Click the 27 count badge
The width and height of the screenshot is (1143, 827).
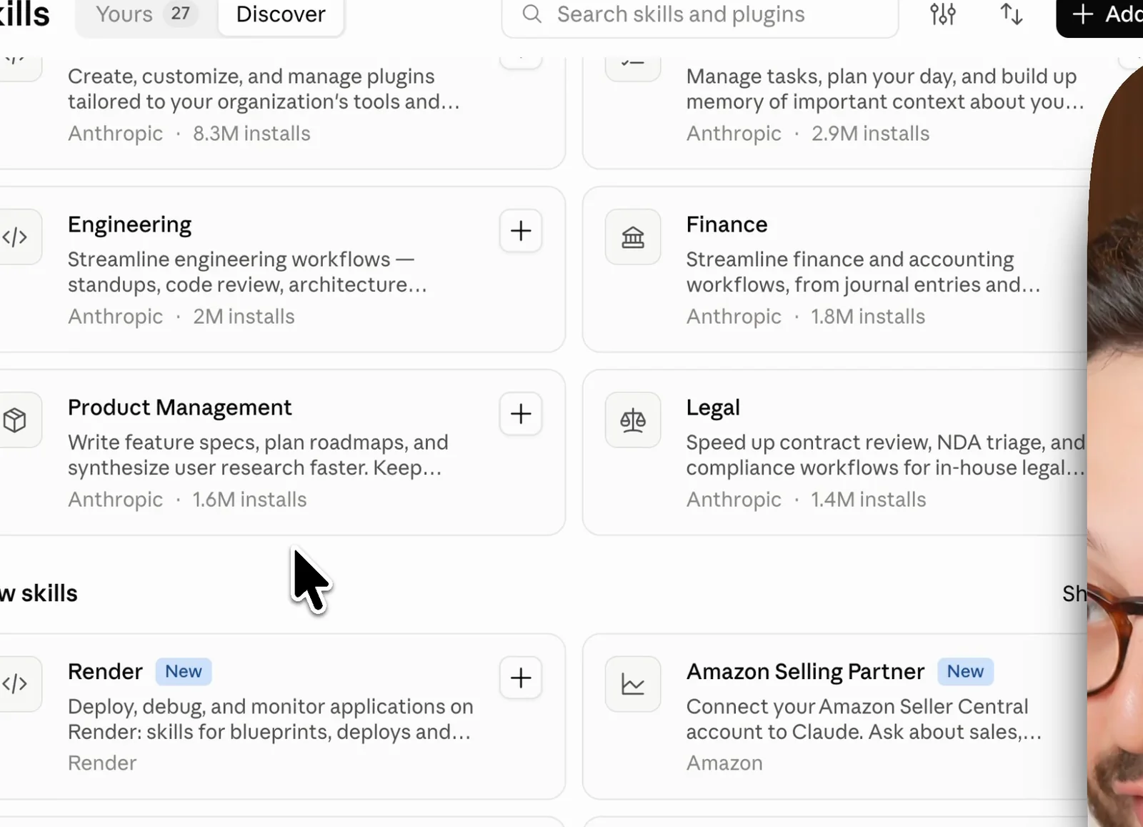[x=180, y=14]
